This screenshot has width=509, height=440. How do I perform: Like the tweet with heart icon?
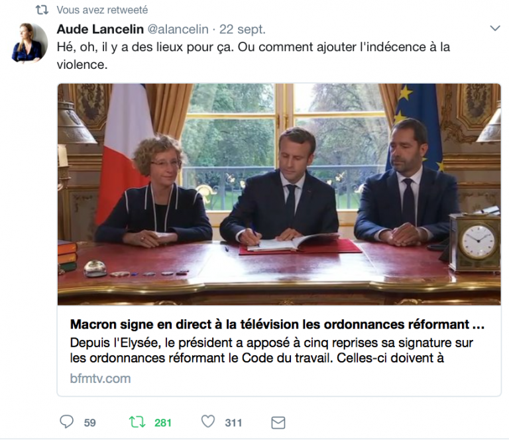click(x=207, y=421)
